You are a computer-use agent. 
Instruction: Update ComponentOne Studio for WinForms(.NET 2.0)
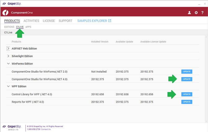click(x=187, y=71)
